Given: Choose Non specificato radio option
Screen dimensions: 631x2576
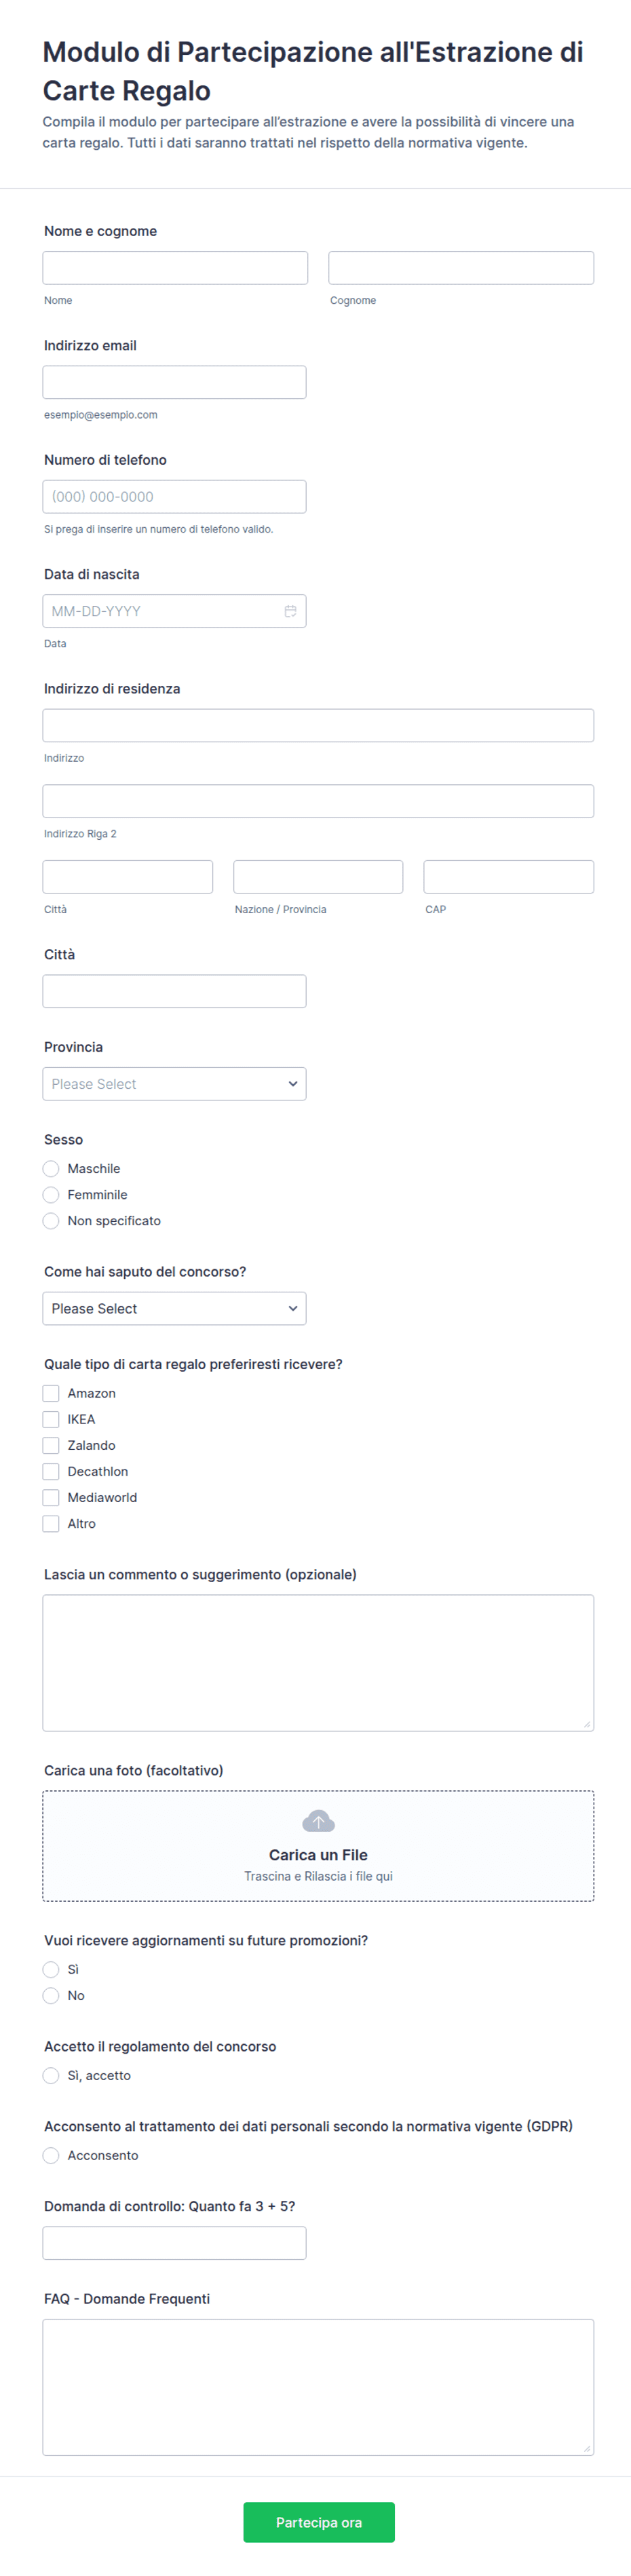Looking at the screenshot, I should [x=51, y=1220].
